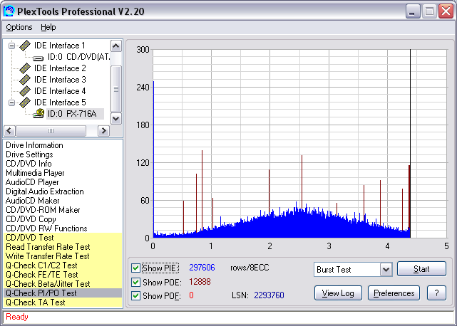
Task: Click the question mark help button
Action: click(x=436, y=293)
